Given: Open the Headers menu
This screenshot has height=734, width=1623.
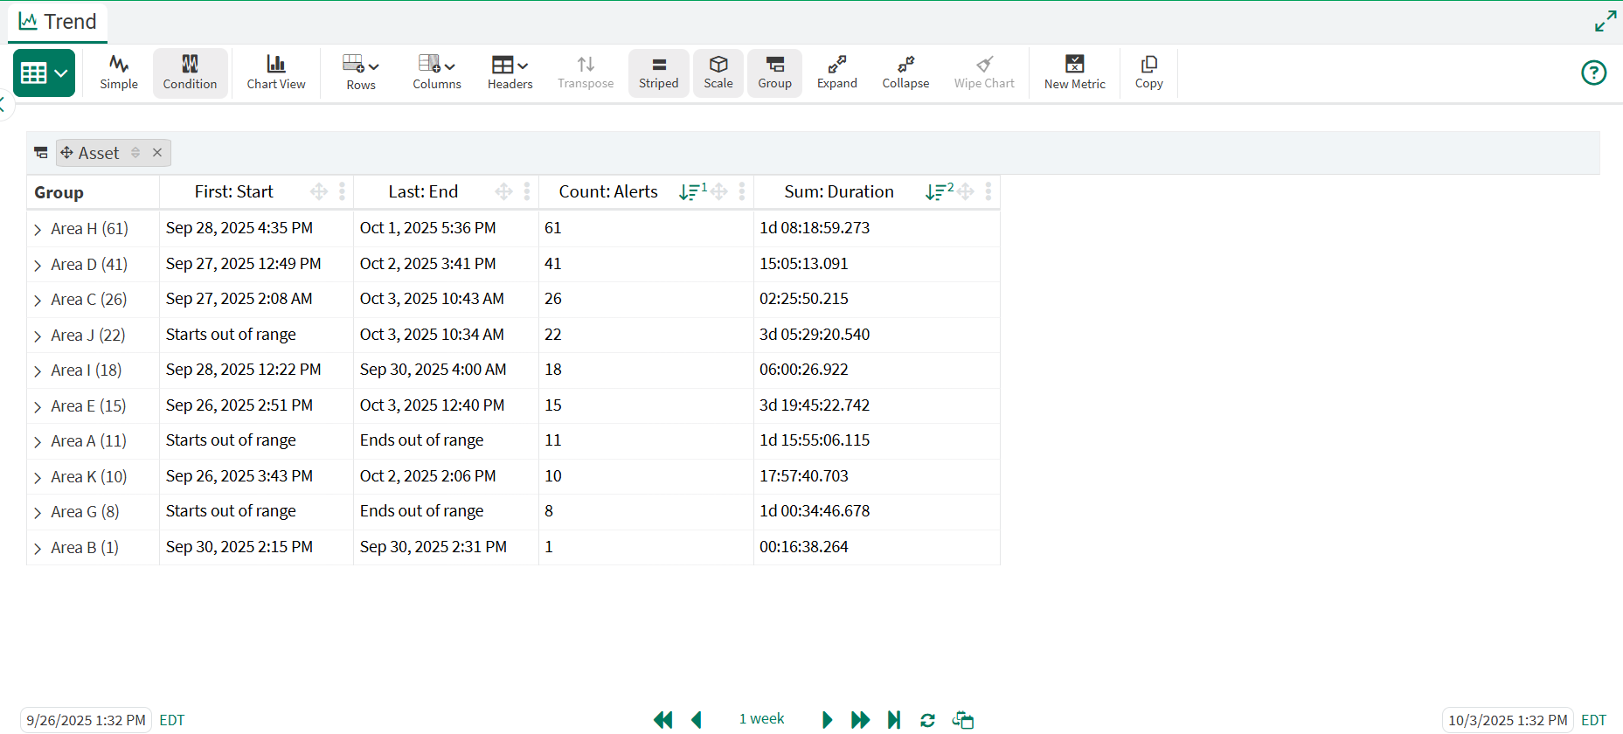Looking at the screenshot, I should click(x=510, y=73).
